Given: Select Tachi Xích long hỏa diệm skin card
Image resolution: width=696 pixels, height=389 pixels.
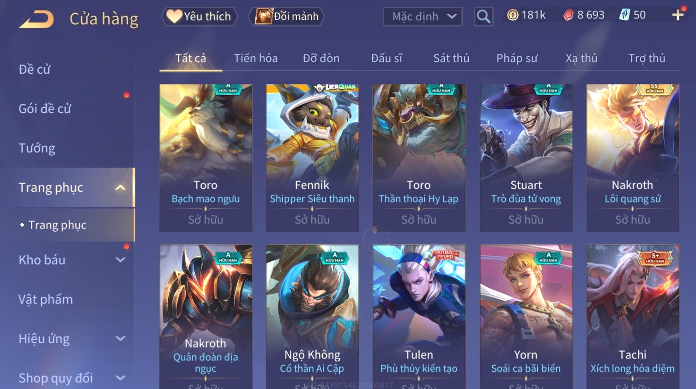Looking at the screenshot, I should 633,317.
